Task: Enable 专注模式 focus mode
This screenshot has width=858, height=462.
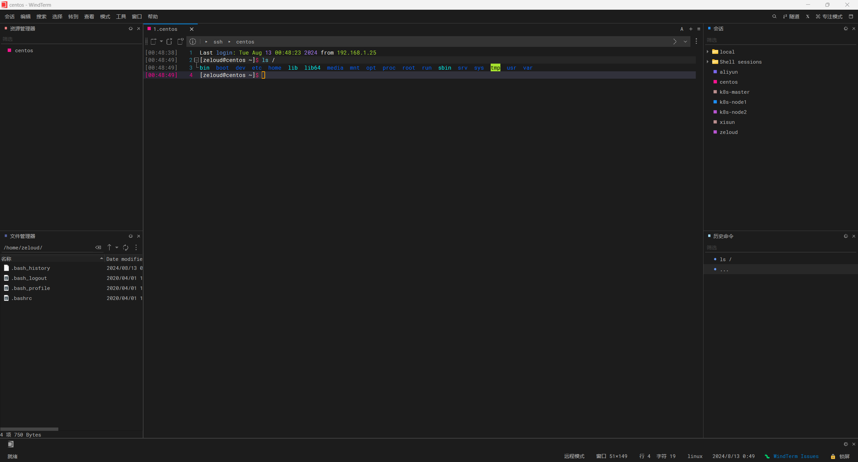Action: click(x=829, y=16)
